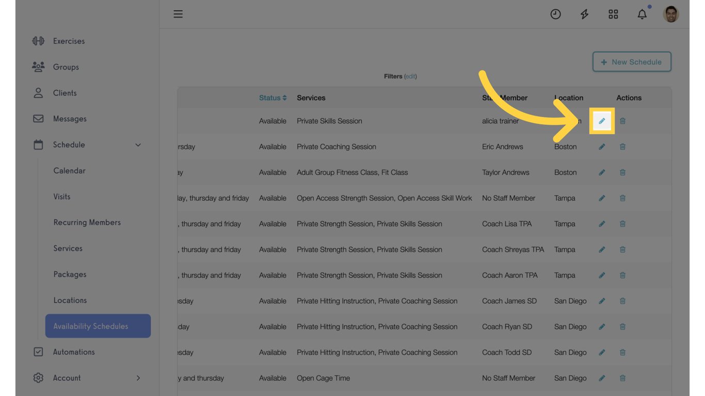
Task: Open the edit pencil for alicia trainer's schedule
Action: pos(602,121)
